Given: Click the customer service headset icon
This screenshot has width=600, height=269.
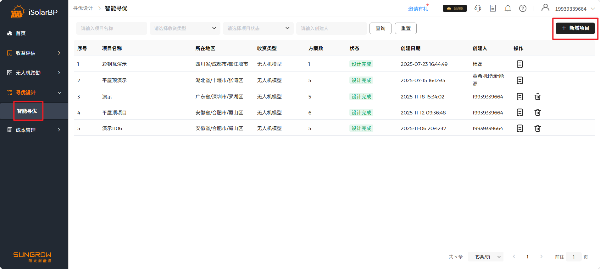Looking at the screenshot, I should click(x=478, y=8).
